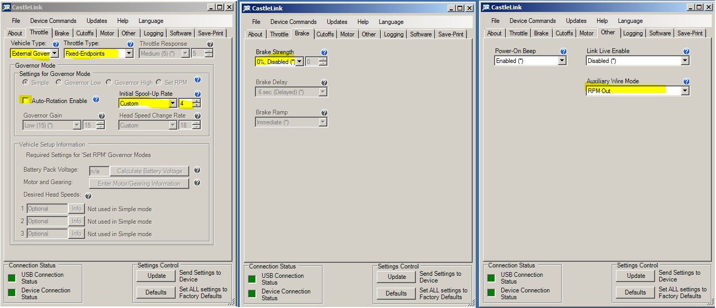716x308 pixels.
Task: Click the help icon for Power-On Beep
Action: point(563,52)
